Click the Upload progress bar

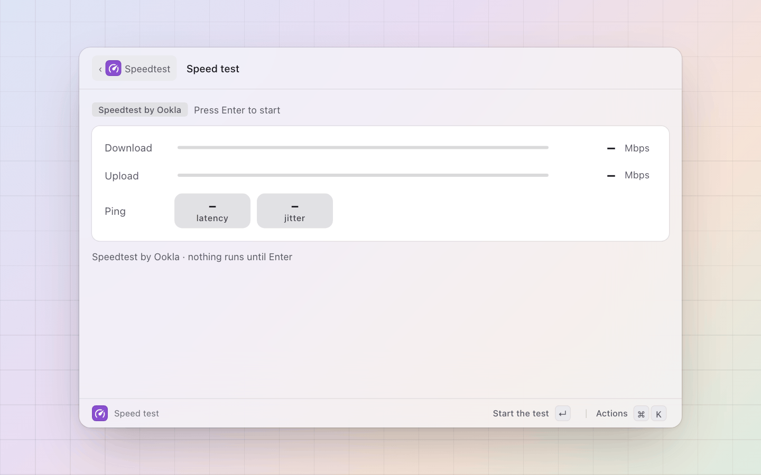pyautogui.click(x=363, y=175)
